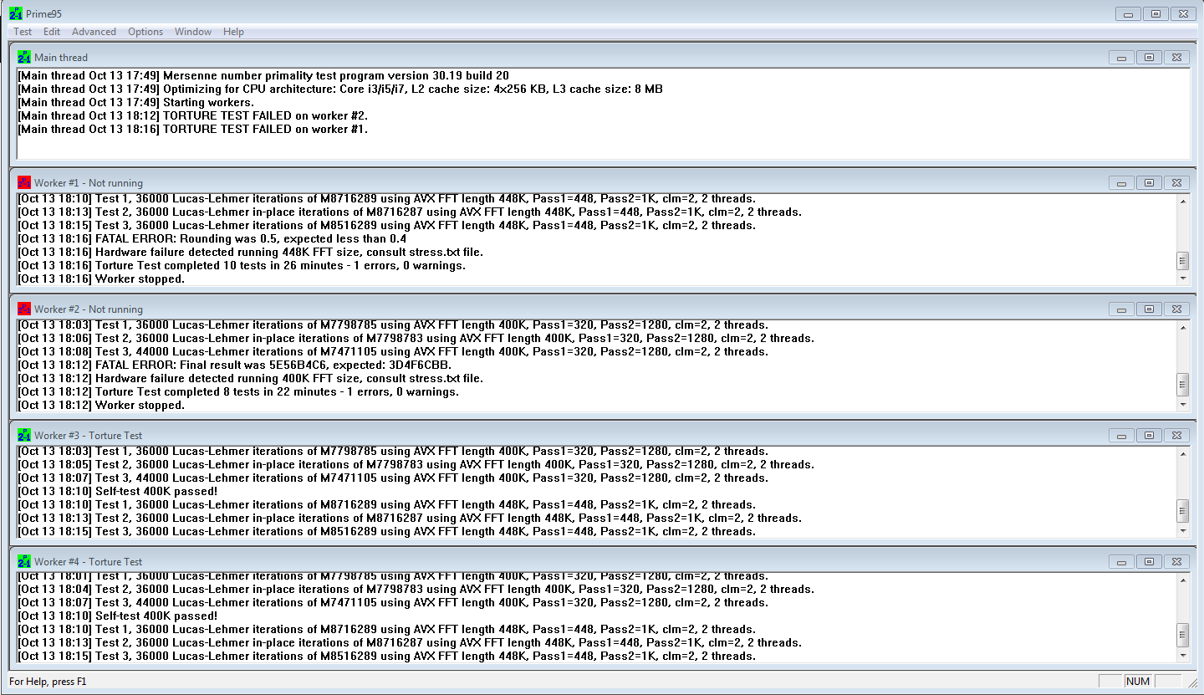1204x695 pixels.
Task: Close the Main thread child window
Action: (x=1176, y=58)
